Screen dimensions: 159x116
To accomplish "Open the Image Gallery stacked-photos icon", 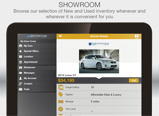I will click(x=61, y=87).
